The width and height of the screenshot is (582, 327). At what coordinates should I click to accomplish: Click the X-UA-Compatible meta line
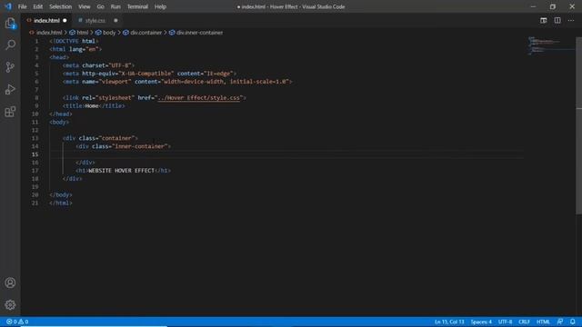(149, 74)
